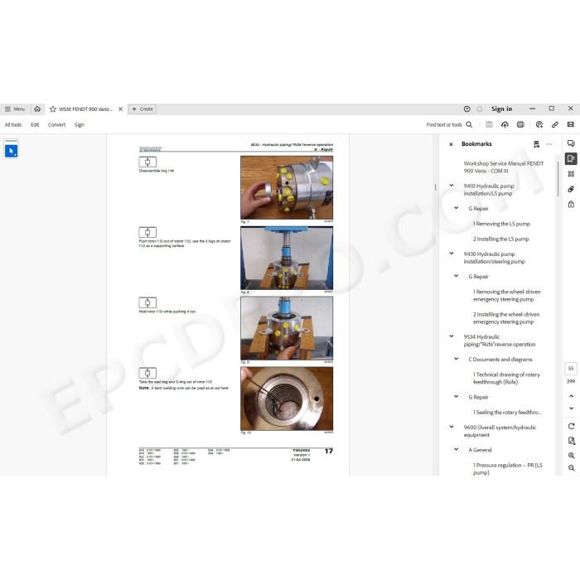Collapse G Repair under 9410 section
580x580 pixels.
tap(456, 208)
